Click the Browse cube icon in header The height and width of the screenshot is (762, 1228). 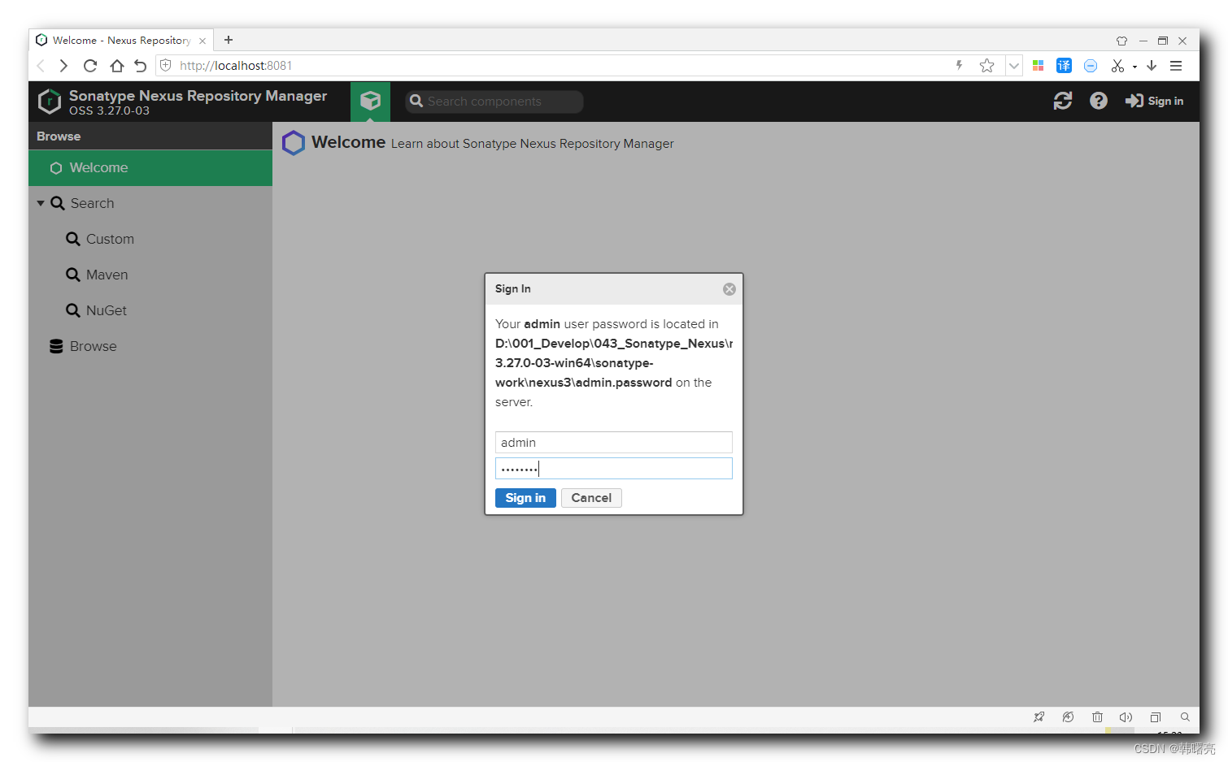[370, 101]
